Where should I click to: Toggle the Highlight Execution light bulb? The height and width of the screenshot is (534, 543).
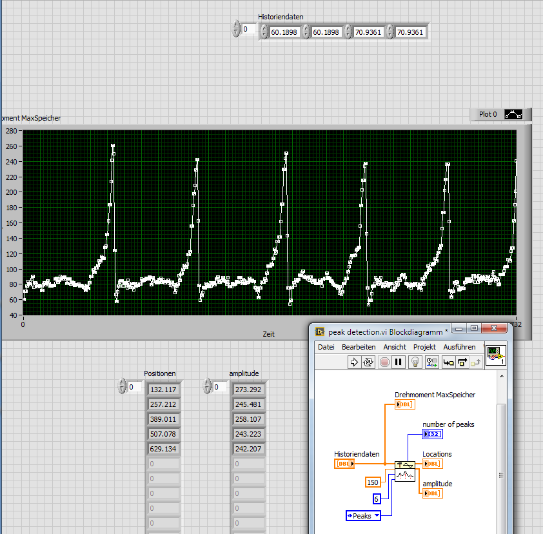tap(416, 362)
